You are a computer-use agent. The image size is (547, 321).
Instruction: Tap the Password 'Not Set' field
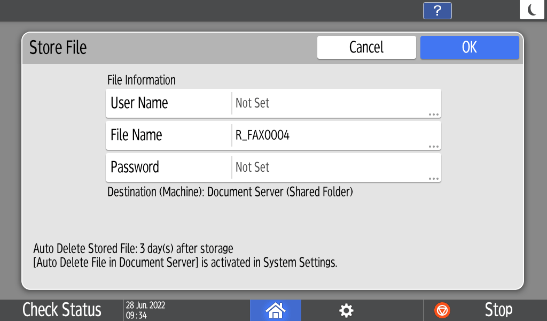point(331,167)
